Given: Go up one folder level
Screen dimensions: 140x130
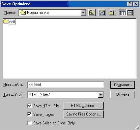Looking at the screenshot, I should 92,13.
